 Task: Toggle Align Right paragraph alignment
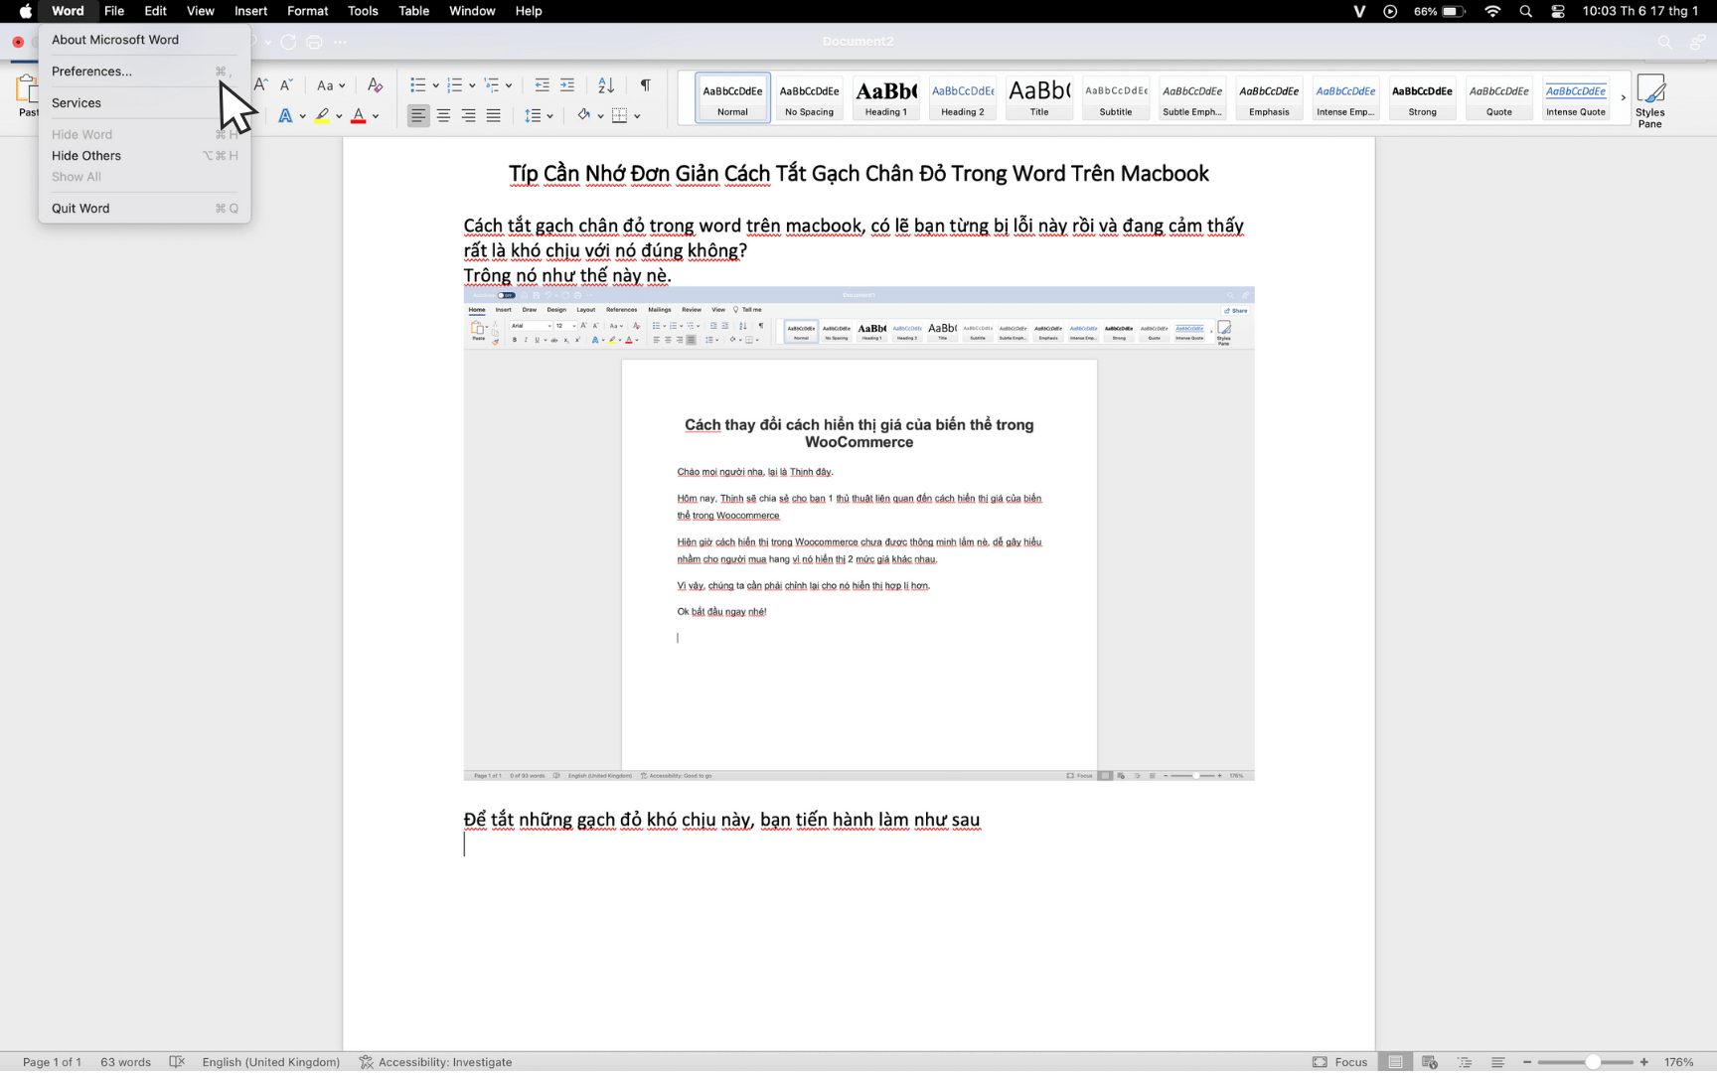pyautogui.click(x=468, y=116)
